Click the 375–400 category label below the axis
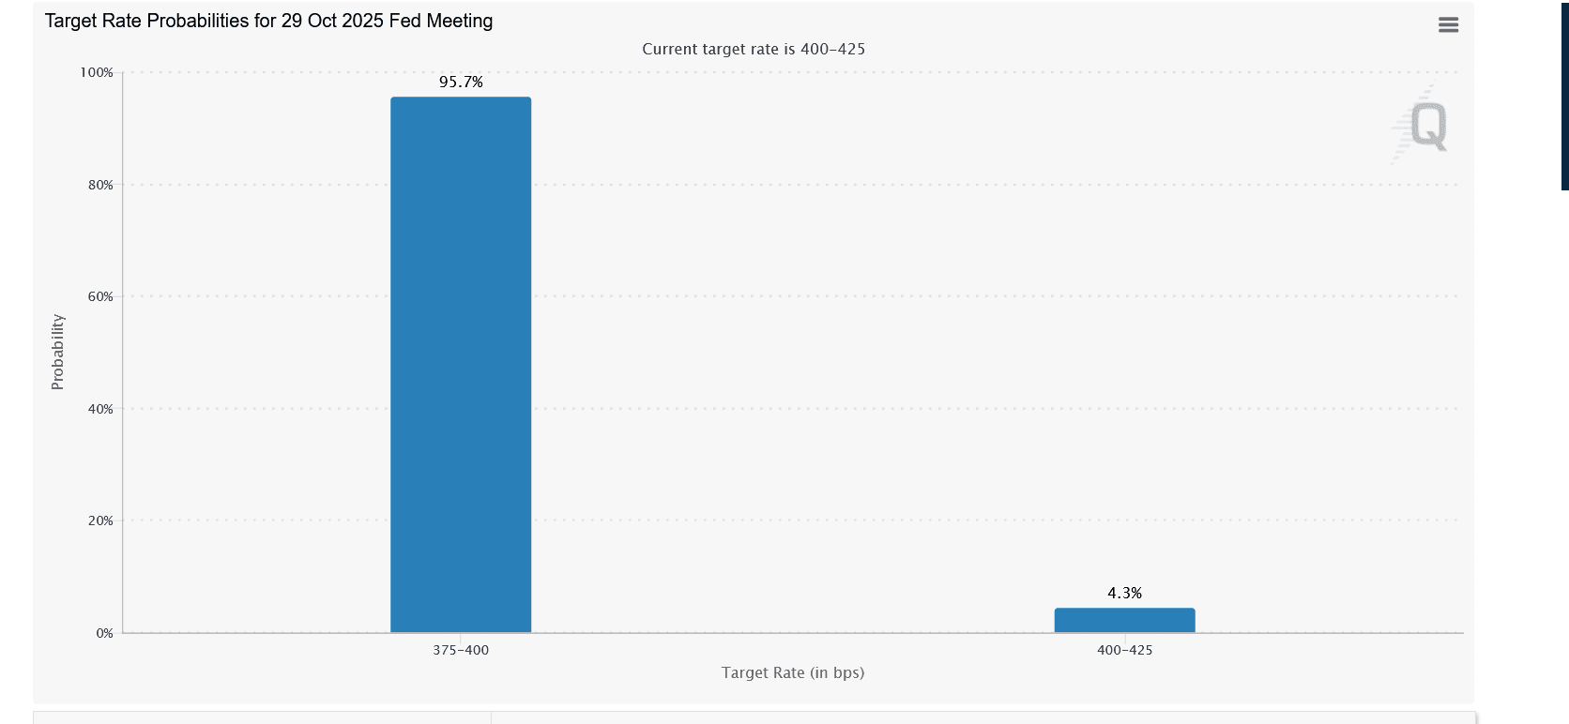Image resolution: width=1569 pixels, height=724 pixels. tap(460, 650)
